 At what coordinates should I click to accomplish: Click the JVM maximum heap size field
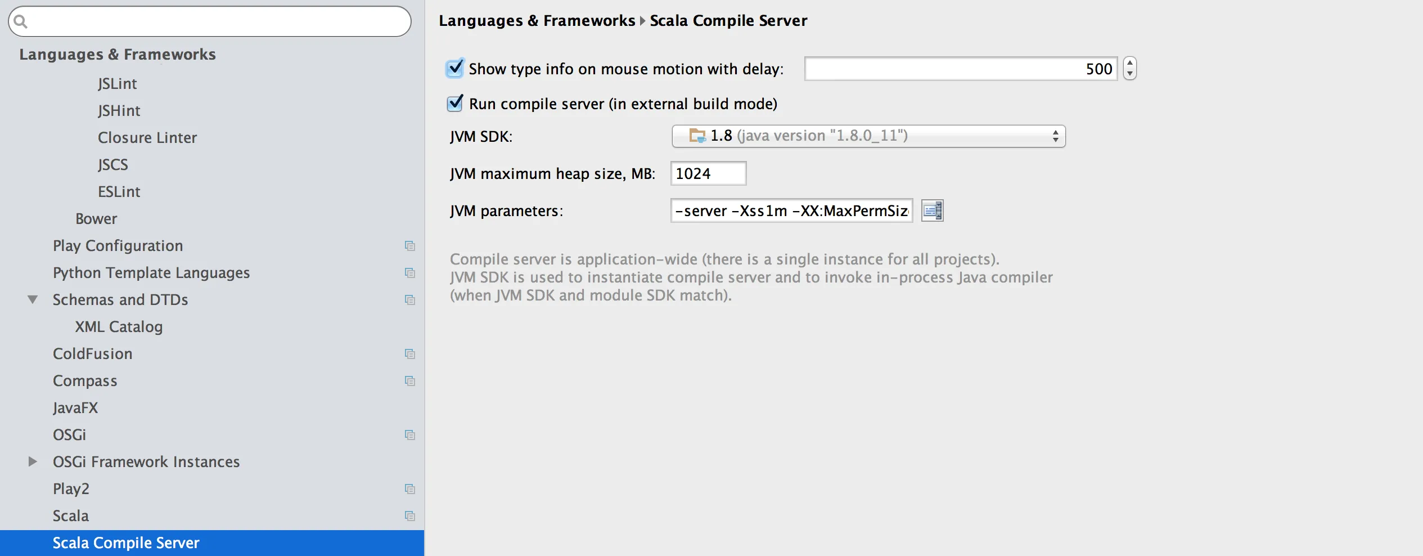coord(709,173)
